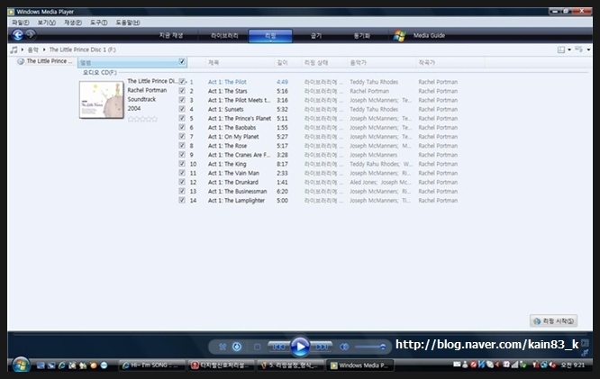Switch to the 굽기 tab

[316, 36]
